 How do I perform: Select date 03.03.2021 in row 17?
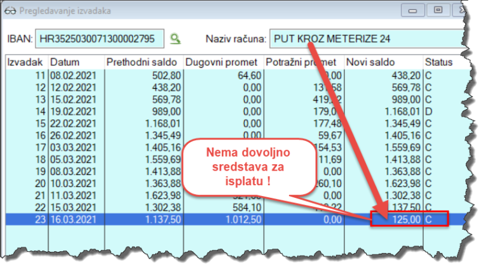74,147
